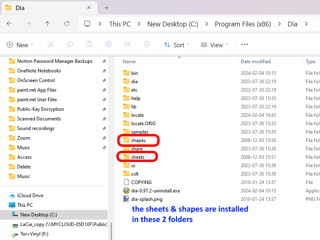Select the samples folder

[136, 132]
